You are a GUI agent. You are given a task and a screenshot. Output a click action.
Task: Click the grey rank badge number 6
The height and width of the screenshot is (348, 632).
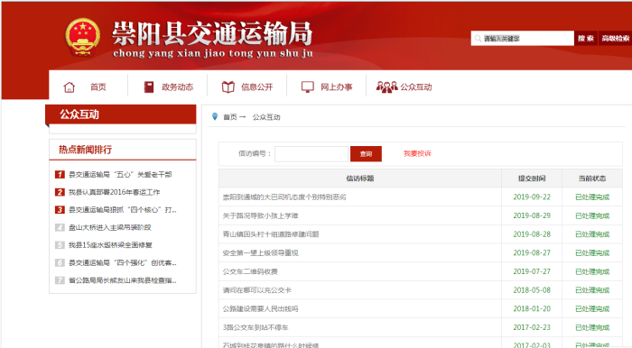coord(60,263)
